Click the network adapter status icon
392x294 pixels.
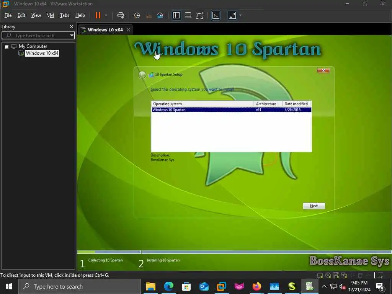pyautogui.click(x=344, y=276)
